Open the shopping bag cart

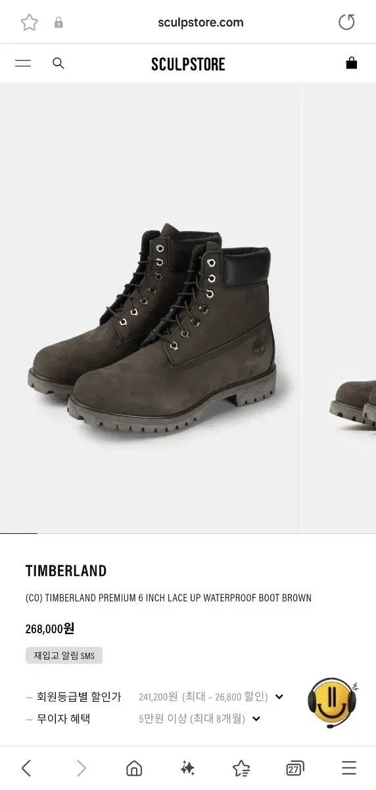(352, 63)
